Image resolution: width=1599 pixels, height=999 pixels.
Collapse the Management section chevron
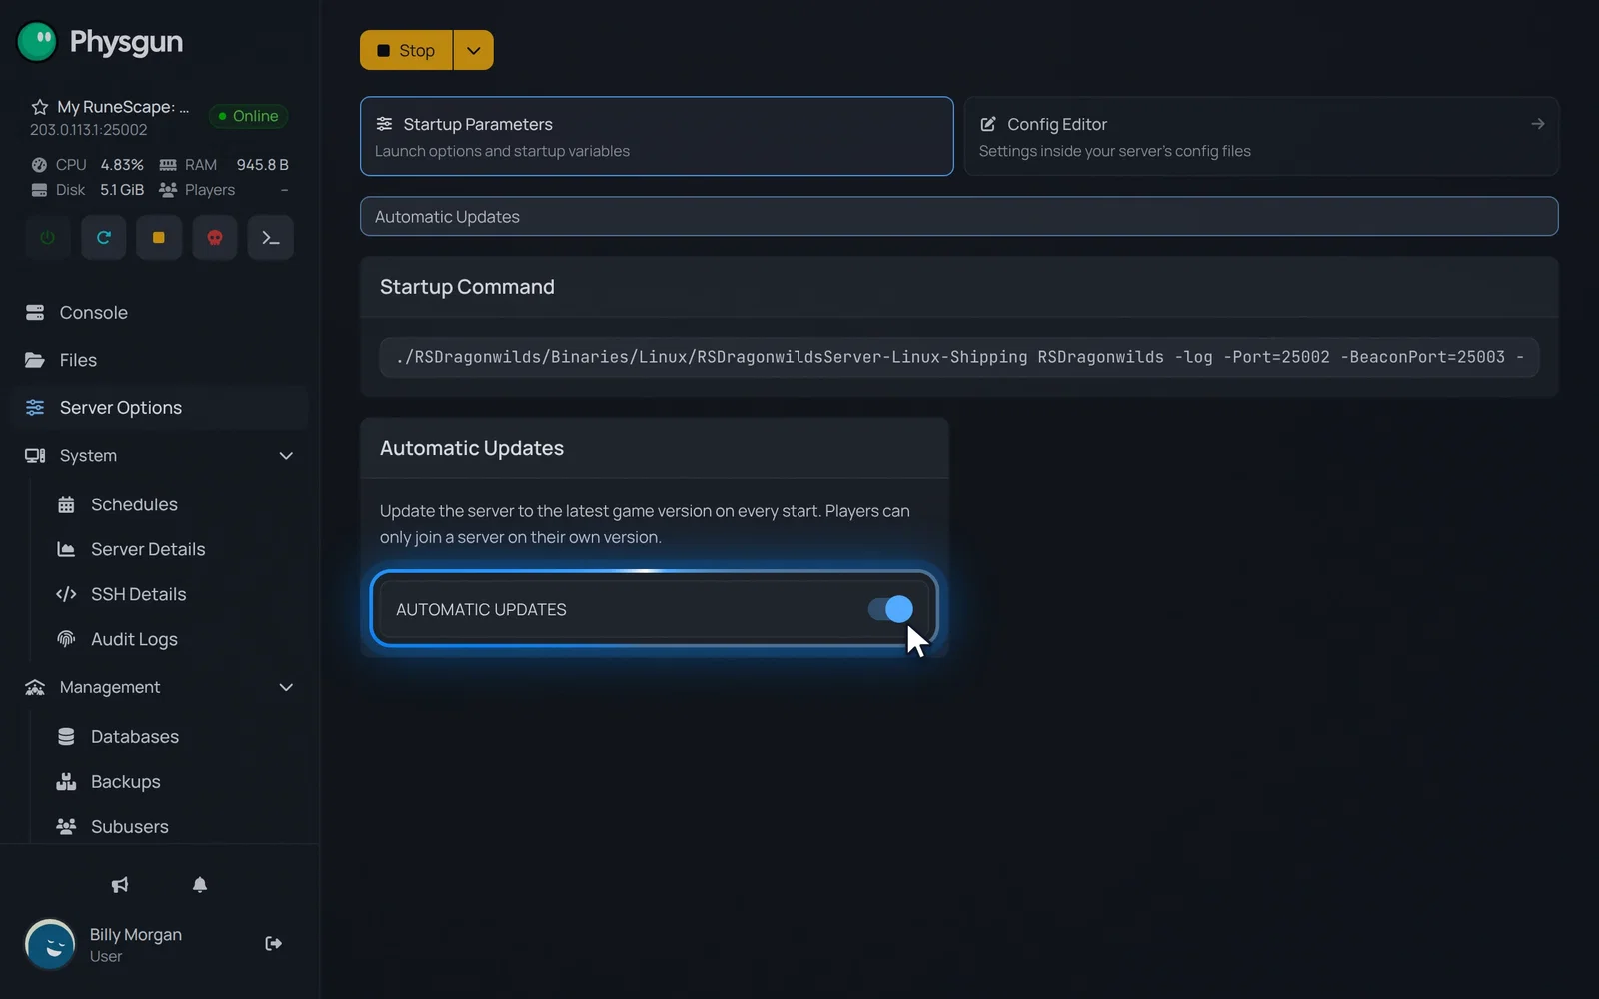[286, 688]
